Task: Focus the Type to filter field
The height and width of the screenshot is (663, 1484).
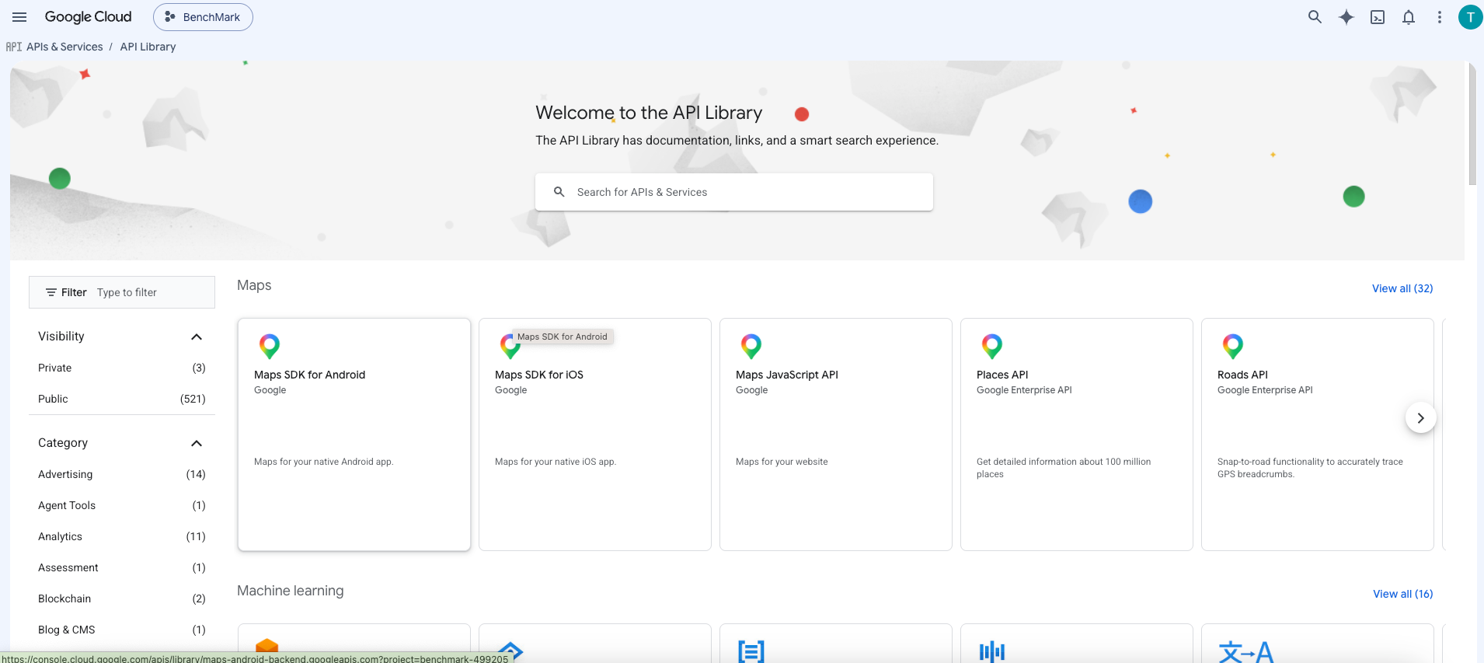Action: click(153, 292)
